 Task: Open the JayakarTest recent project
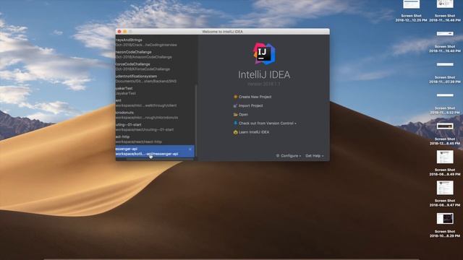(155, 90)
